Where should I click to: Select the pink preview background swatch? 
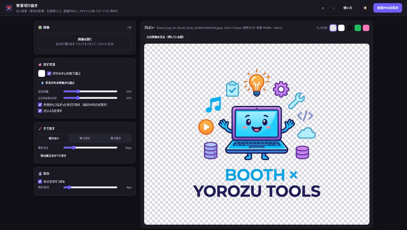[x=366, y=28]
